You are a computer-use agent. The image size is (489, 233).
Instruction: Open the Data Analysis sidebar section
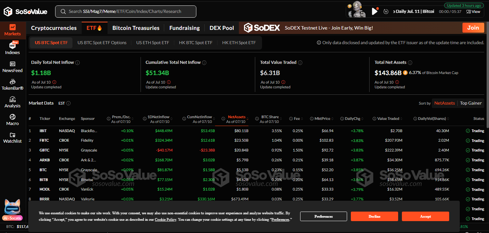tap(13, 102)
